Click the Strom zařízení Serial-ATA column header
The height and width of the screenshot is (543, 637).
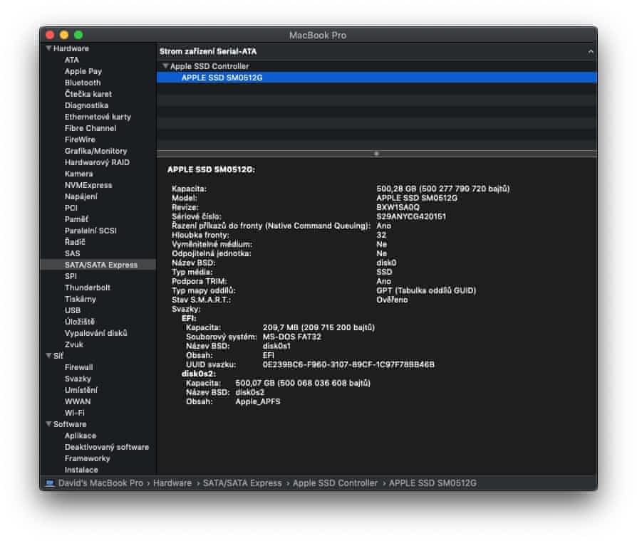click(x=207, y=52)
